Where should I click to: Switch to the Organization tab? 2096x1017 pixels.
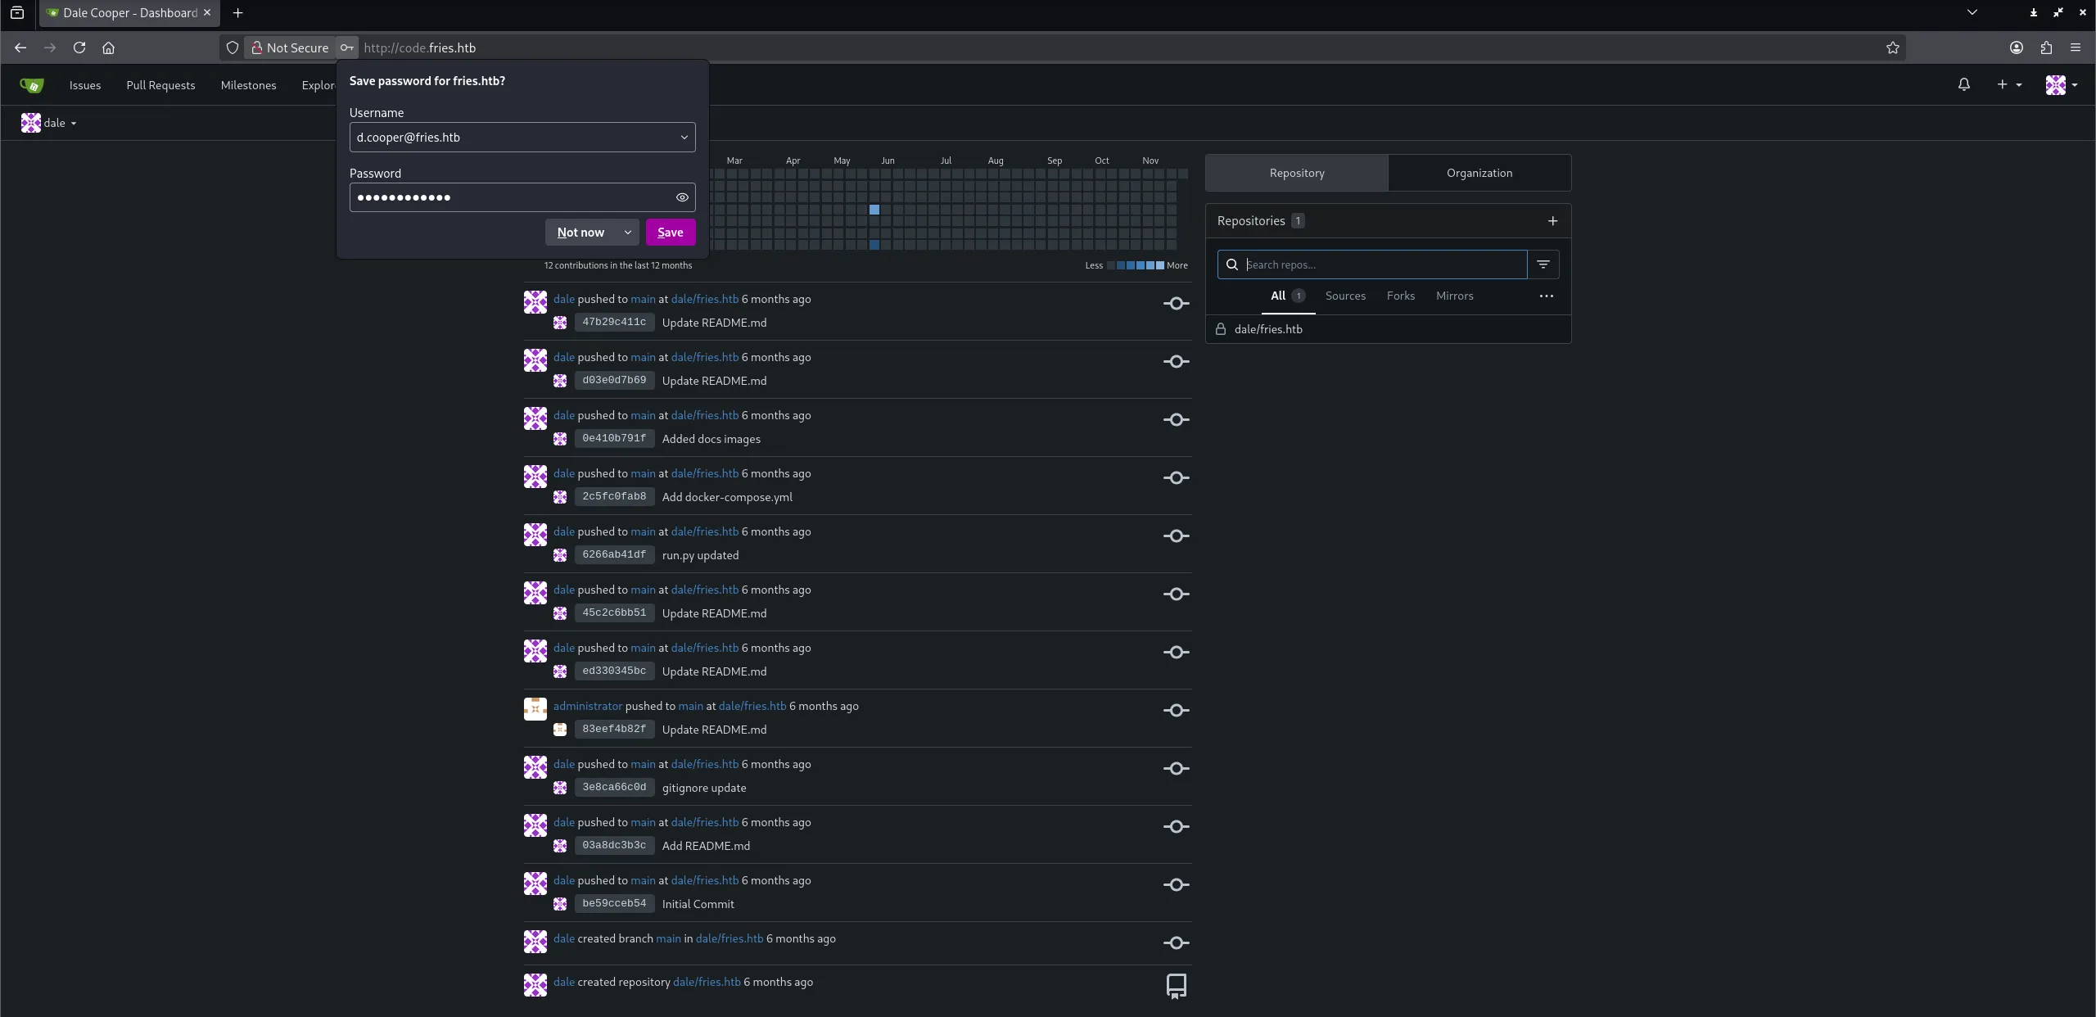pyautogui.click(x=1479, y=173)
